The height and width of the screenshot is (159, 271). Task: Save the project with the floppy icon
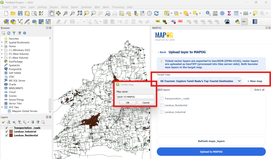(20, 13)
